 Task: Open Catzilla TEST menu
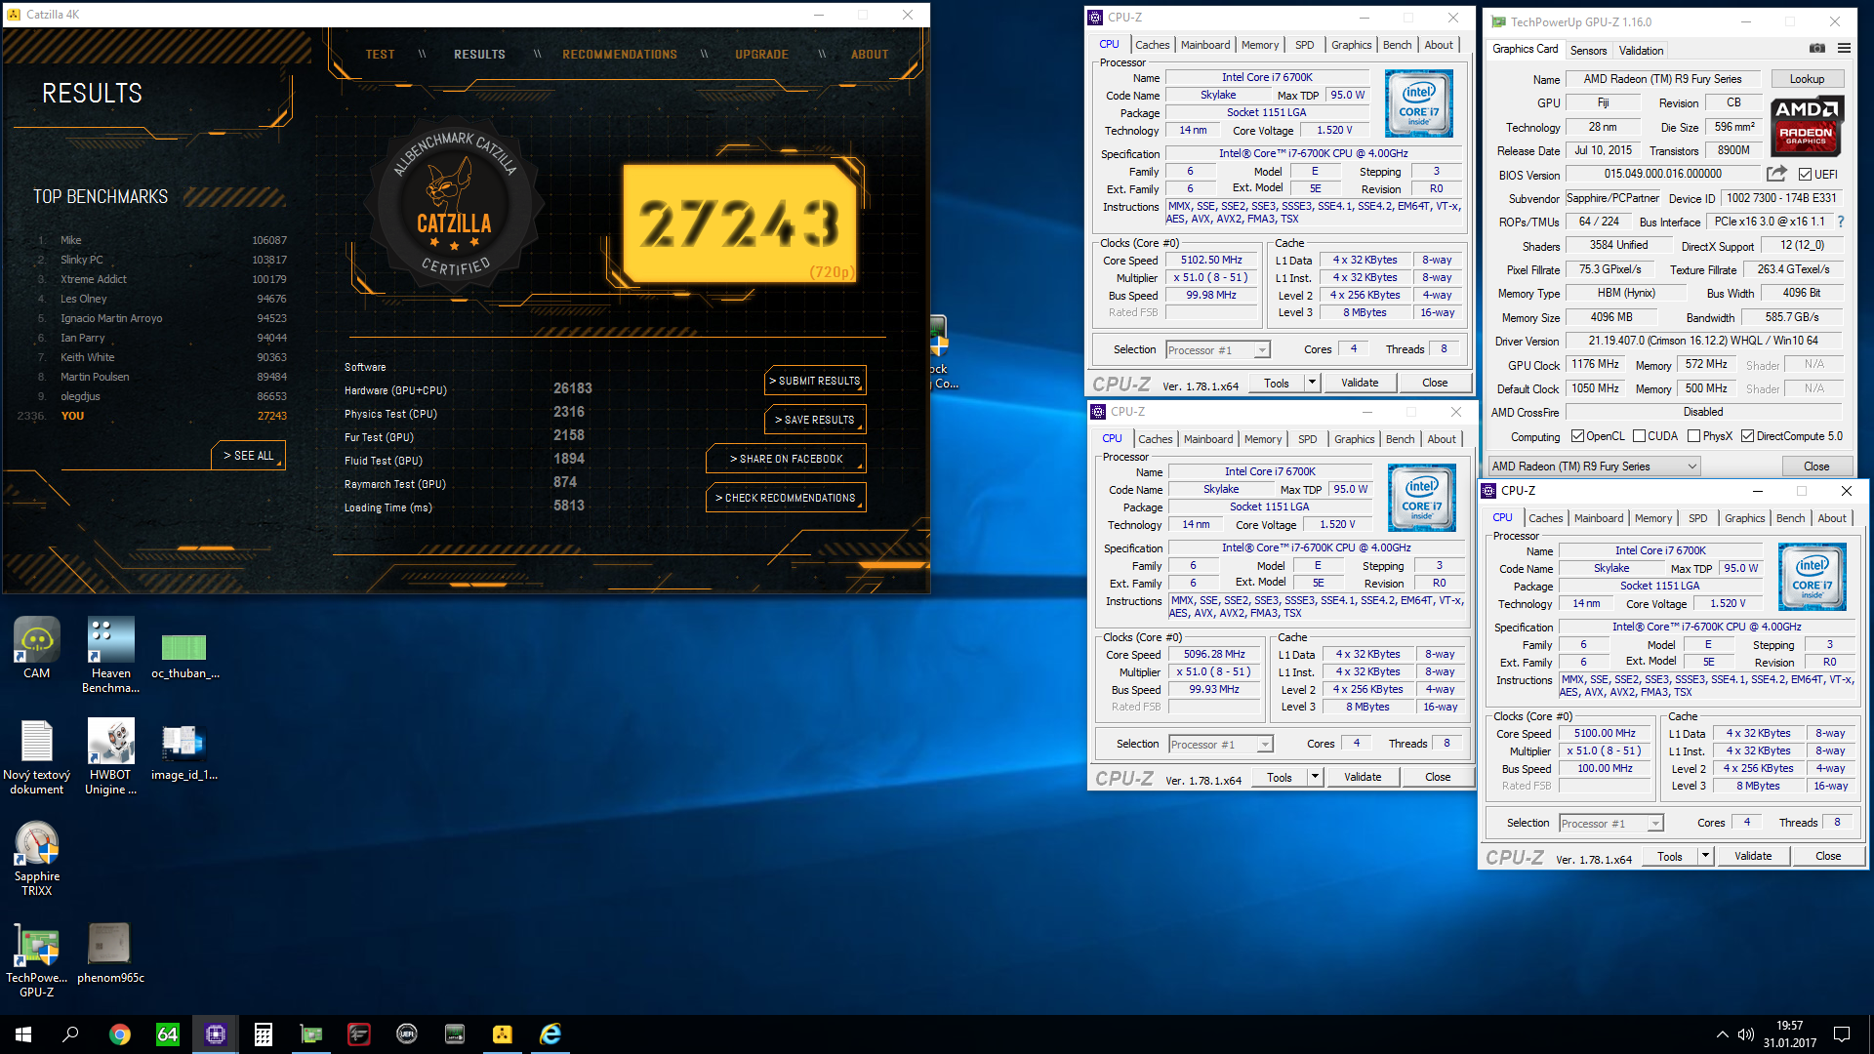tap(380, 55)
